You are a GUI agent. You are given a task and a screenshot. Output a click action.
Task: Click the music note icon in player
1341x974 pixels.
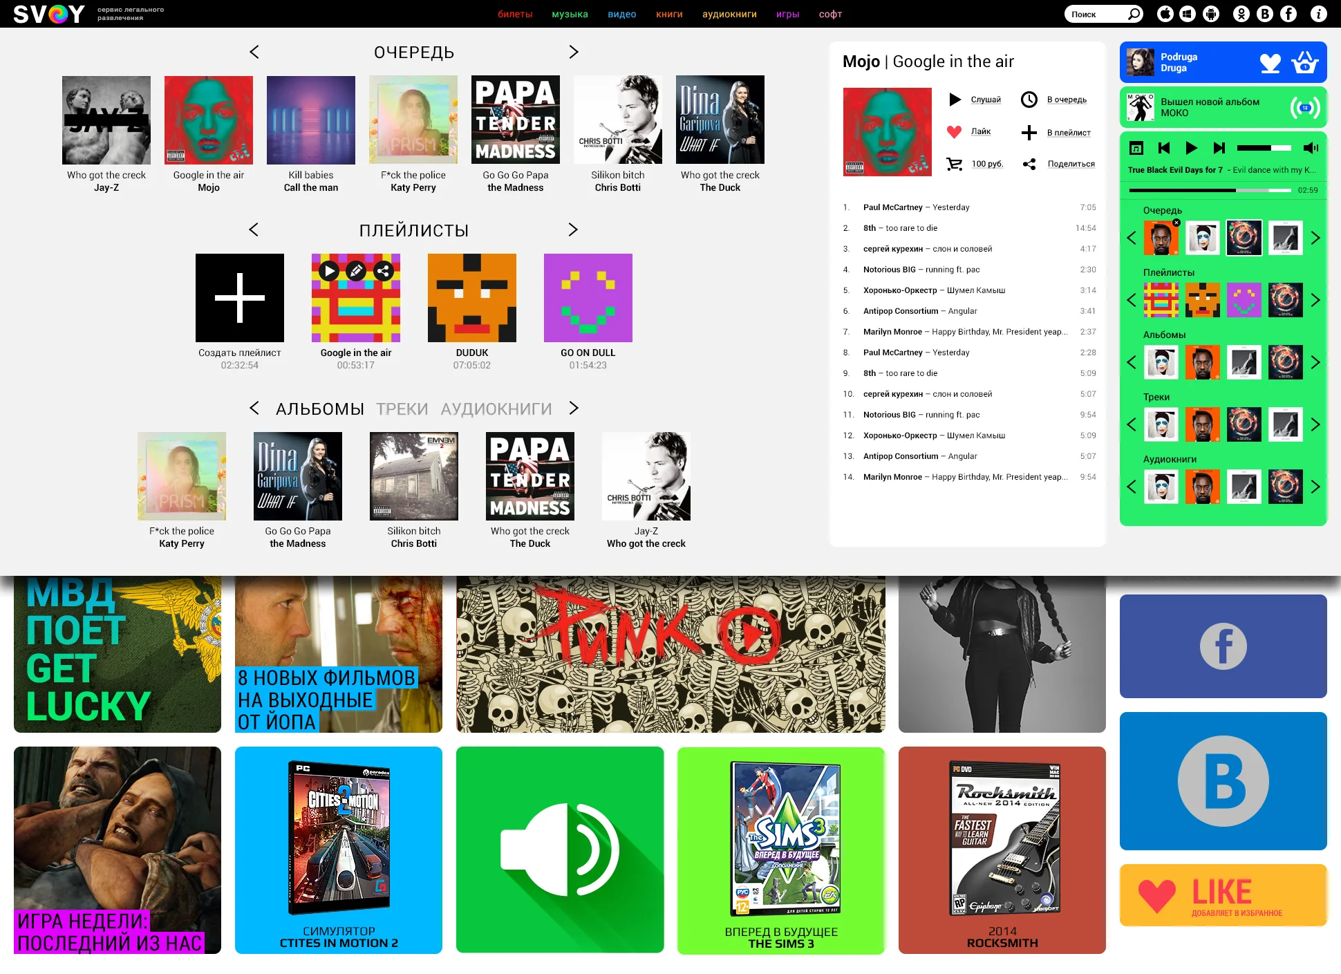click(x=1136, y=148)
